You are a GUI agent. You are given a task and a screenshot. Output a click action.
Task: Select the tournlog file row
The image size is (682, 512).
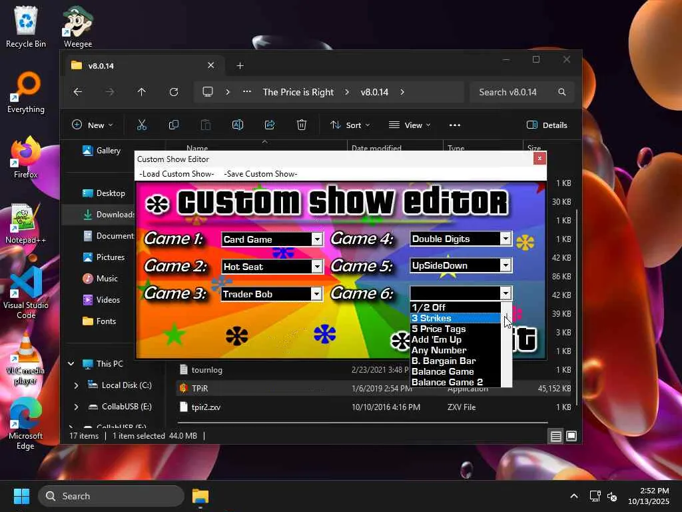374,369
